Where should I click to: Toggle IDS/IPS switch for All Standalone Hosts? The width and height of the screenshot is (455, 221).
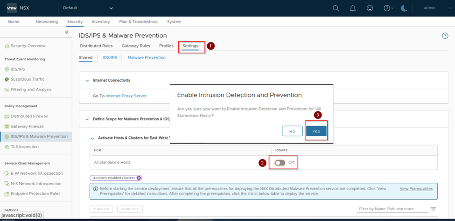pyautogui.click(x=280, y=162)
